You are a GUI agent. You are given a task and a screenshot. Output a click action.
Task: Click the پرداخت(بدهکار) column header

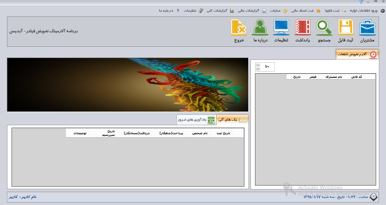169,133
